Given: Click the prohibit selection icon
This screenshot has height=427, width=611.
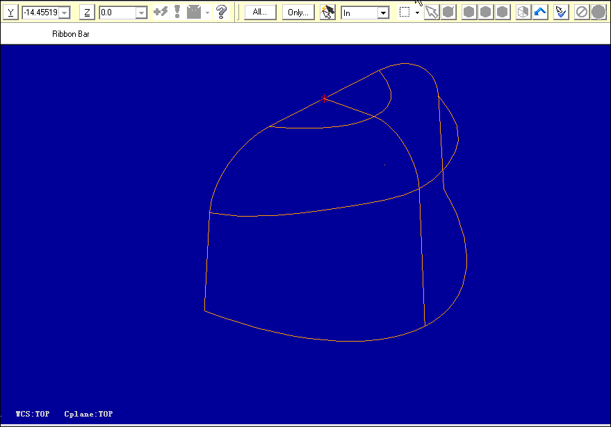Looking at the screenshot, I should click(580, 11).
